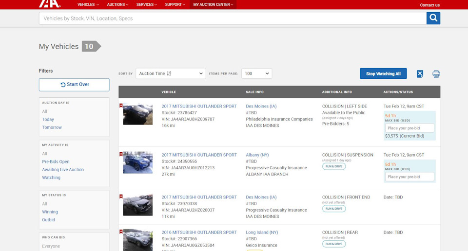Toggle bookmark flag on Stock# 24350556 row
This screenshot has height=251, width=468.
coord(121,154)
